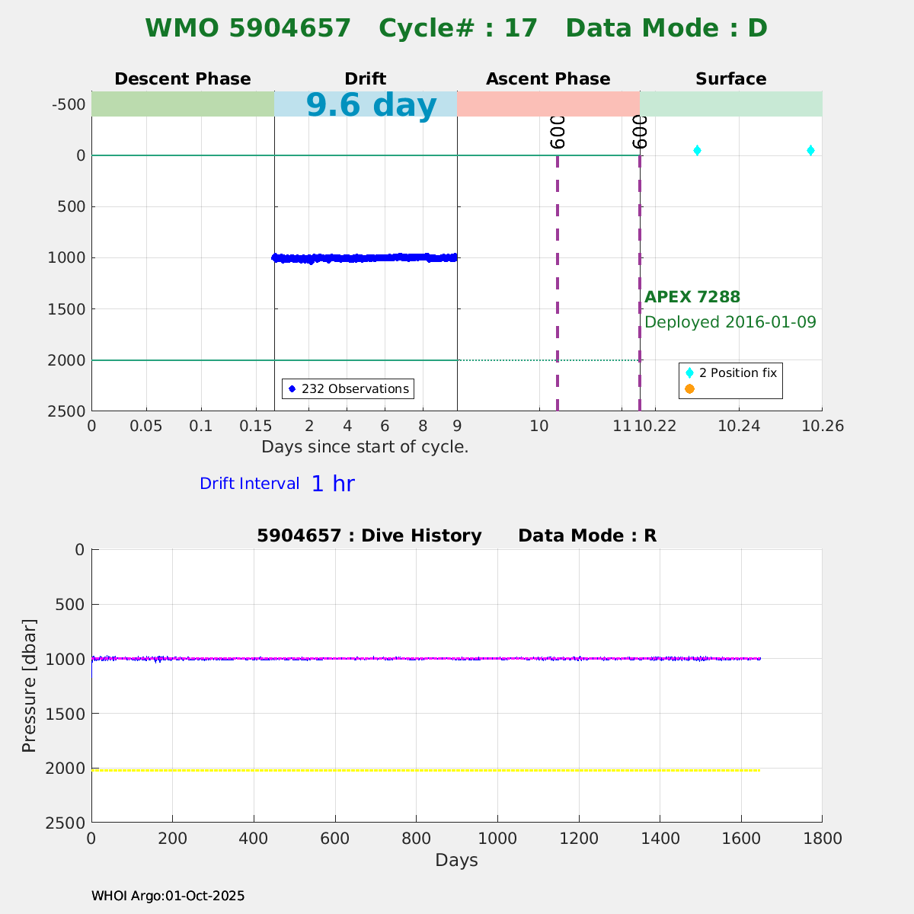Click the 1 hr drift interval value
The width and height of the screenshot is (914, 914).
[x=333, y=484]
